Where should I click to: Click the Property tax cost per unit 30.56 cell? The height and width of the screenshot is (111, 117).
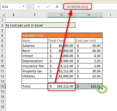[x=89, y=71]
